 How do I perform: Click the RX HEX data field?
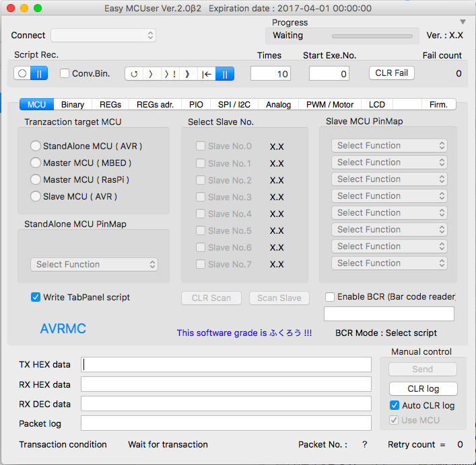(226, 384)
